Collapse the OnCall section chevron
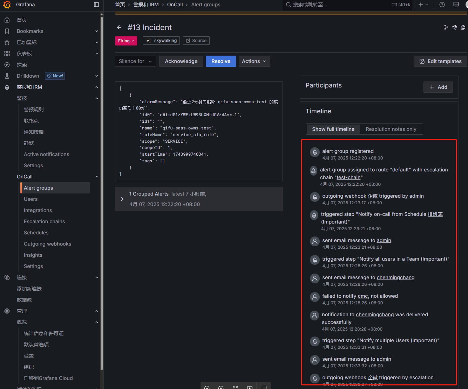The image size is (468, 389). (97, 177)
